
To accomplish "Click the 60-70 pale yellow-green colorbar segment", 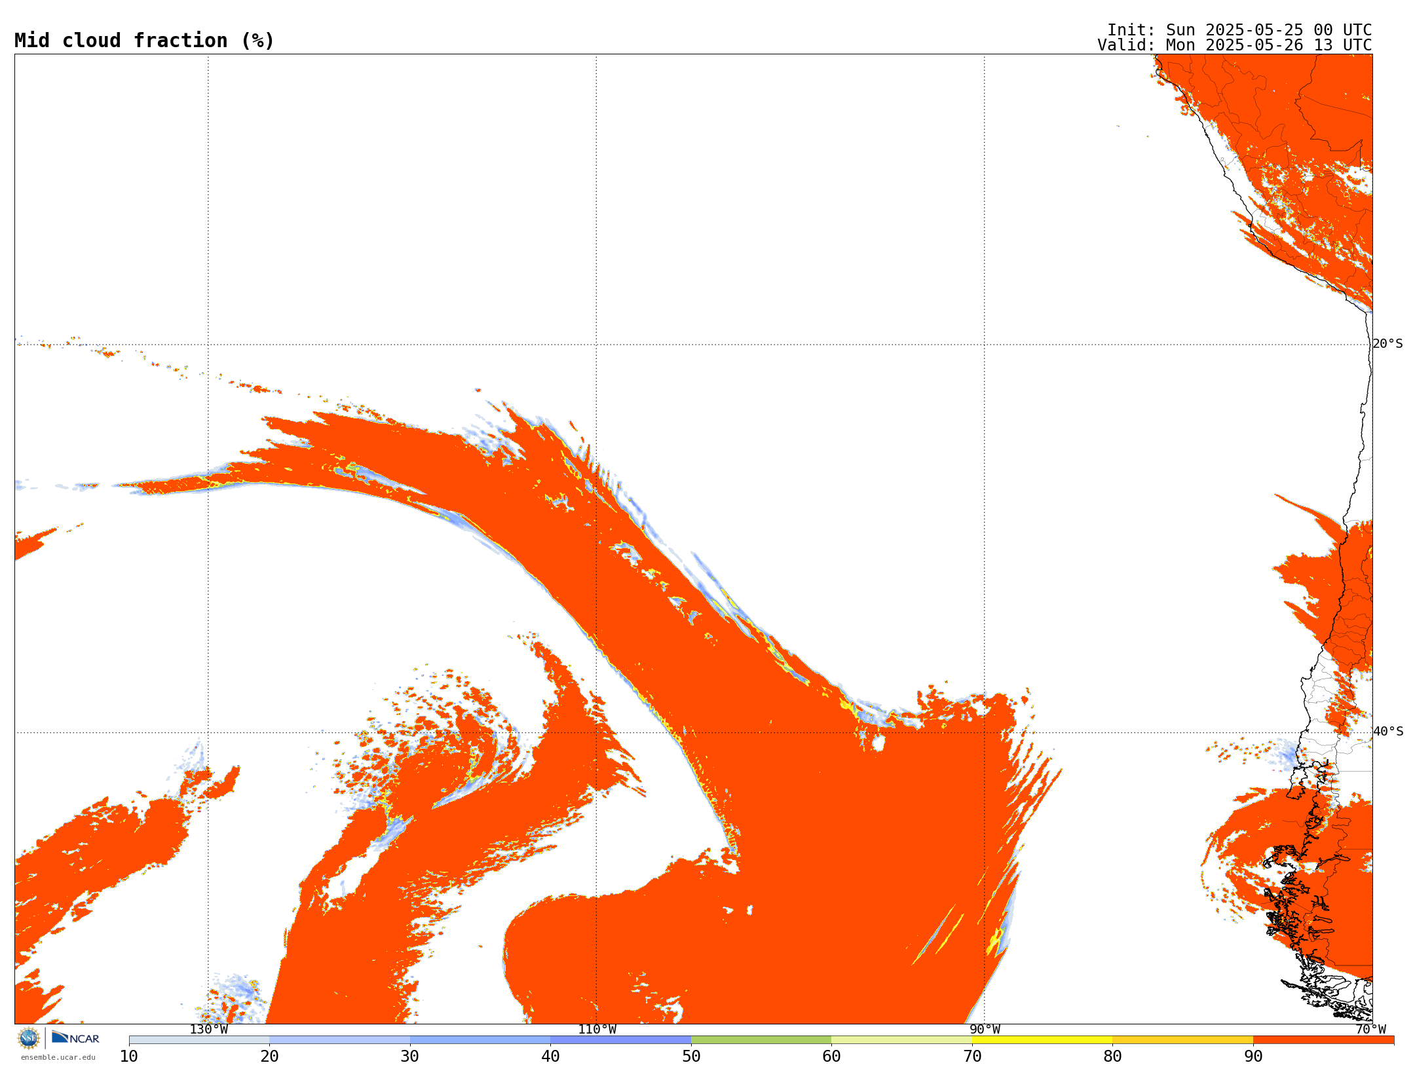I will pyautogui.click(x=901, y=1040).
